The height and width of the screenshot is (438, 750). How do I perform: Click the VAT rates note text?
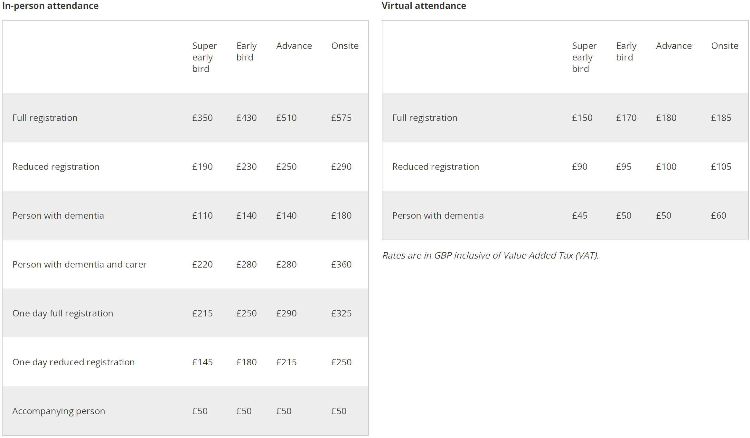click(490, 255)
